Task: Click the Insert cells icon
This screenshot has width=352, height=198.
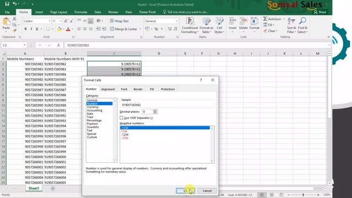Action: (x=233, y=21)
